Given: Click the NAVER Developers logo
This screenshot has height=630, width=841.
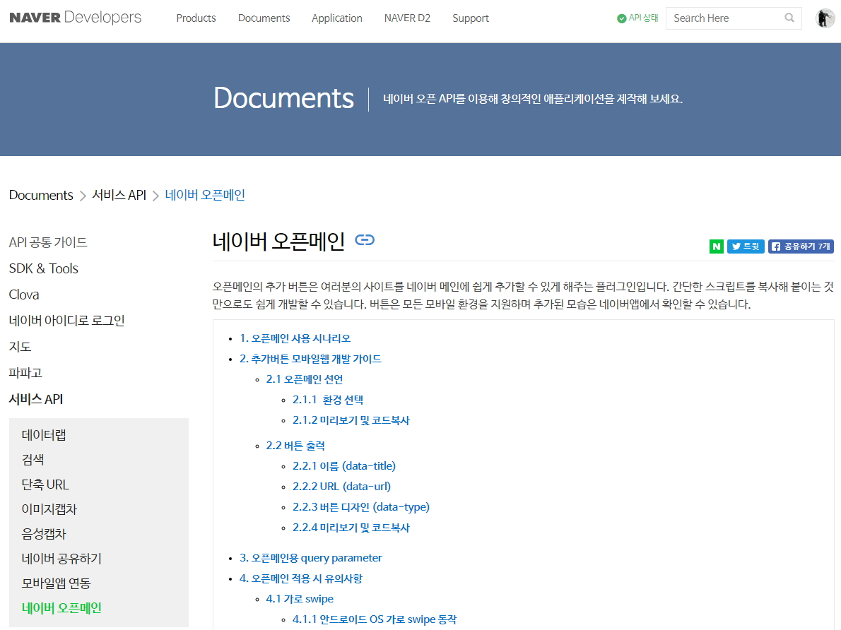Looking at the screenshot, I should 76,18.
